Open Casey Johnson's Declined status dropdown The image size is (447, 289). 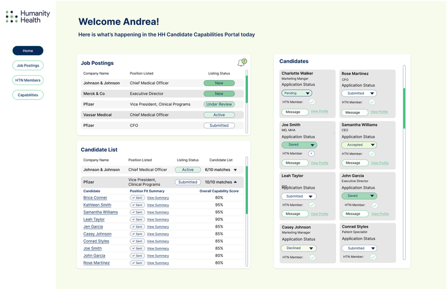tap(299, 248)
